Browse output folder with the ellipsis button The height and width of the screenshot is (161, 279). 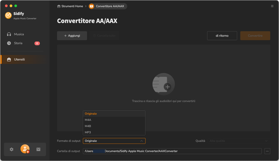tap(267, 151)
